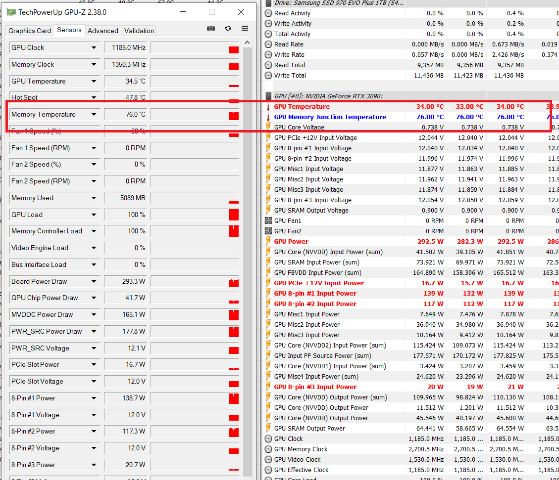Click the clock icon beside Total Activity
Image resolution: width=559 pixels, height=480 pixels.
[x=268, y=34]
